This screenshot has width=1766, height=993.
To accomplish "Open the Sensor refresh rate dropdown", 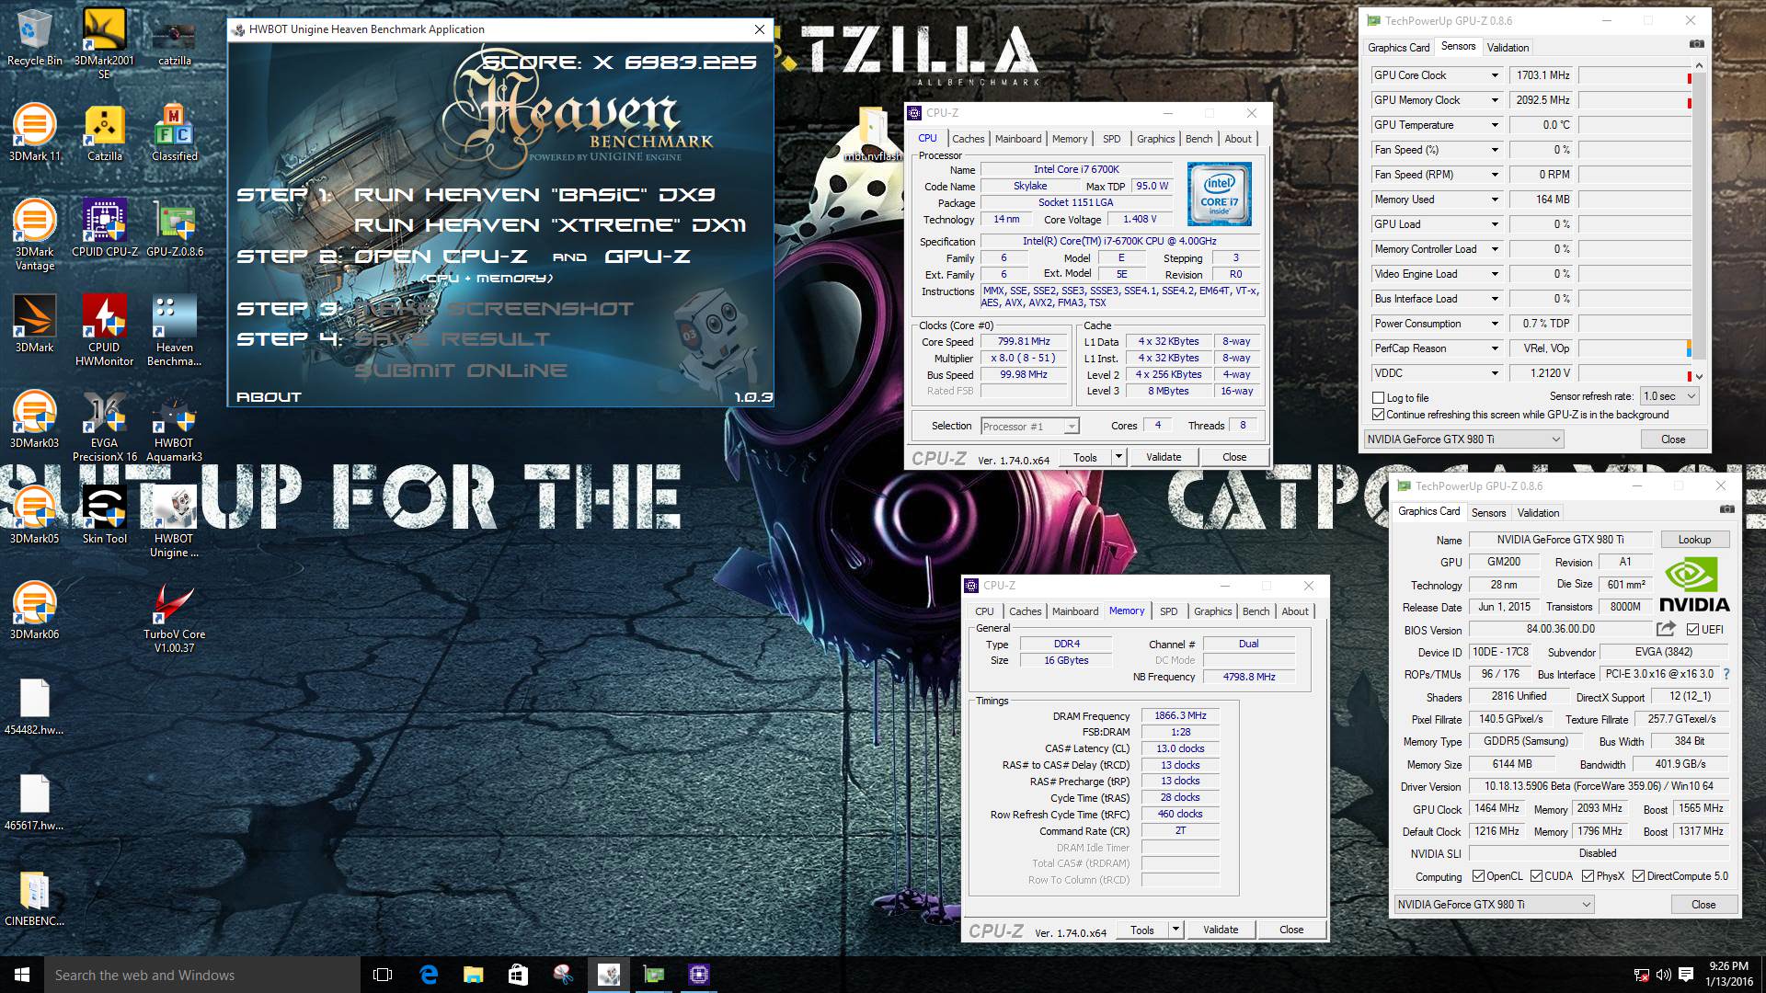I will tap(1669, 396).
